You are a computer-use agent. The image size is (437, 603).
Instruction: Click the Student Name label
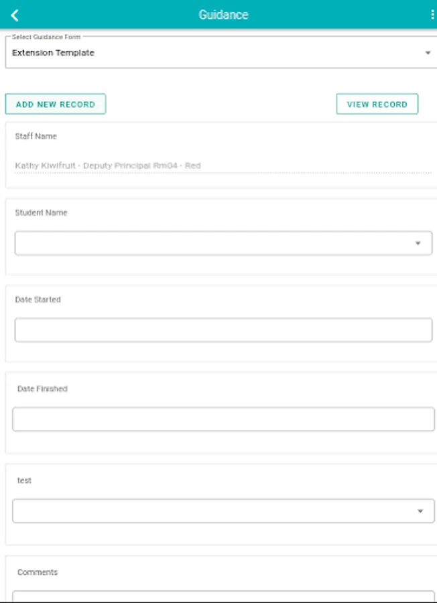[41, 212]
